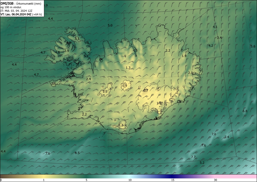Image resolution: width=257 pixels, height=182 pixels.
Task: Select the 3.1 value in the Westfjords
Action: tap(77, 39)
